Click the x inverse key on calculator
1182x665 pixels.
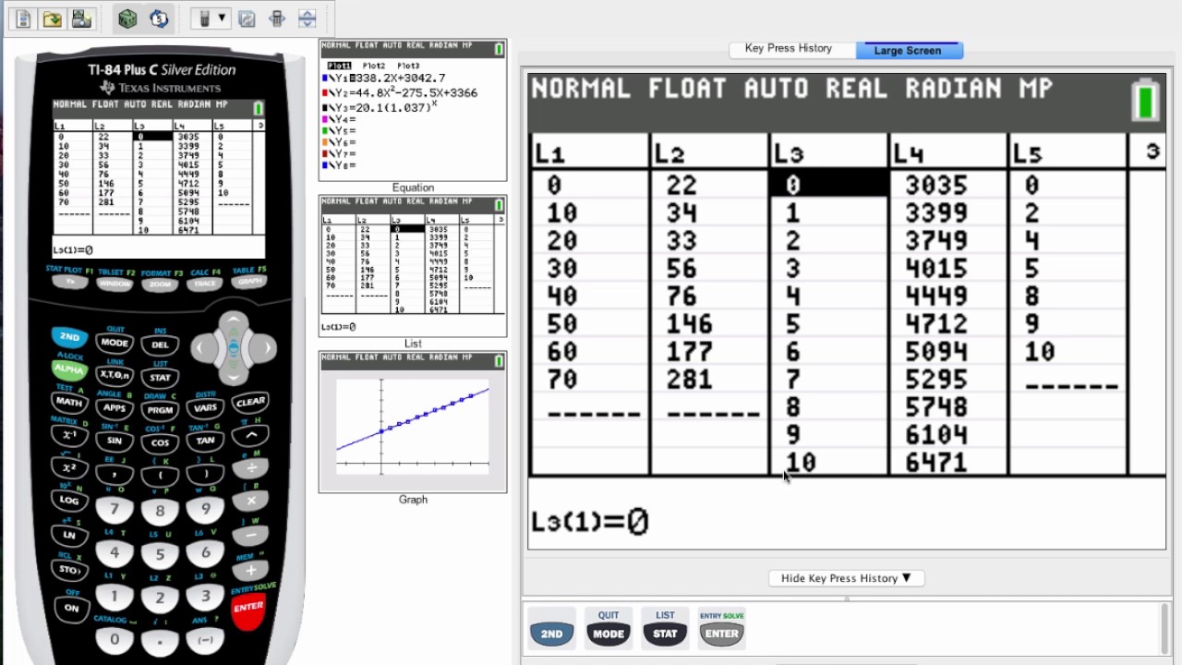69,434
